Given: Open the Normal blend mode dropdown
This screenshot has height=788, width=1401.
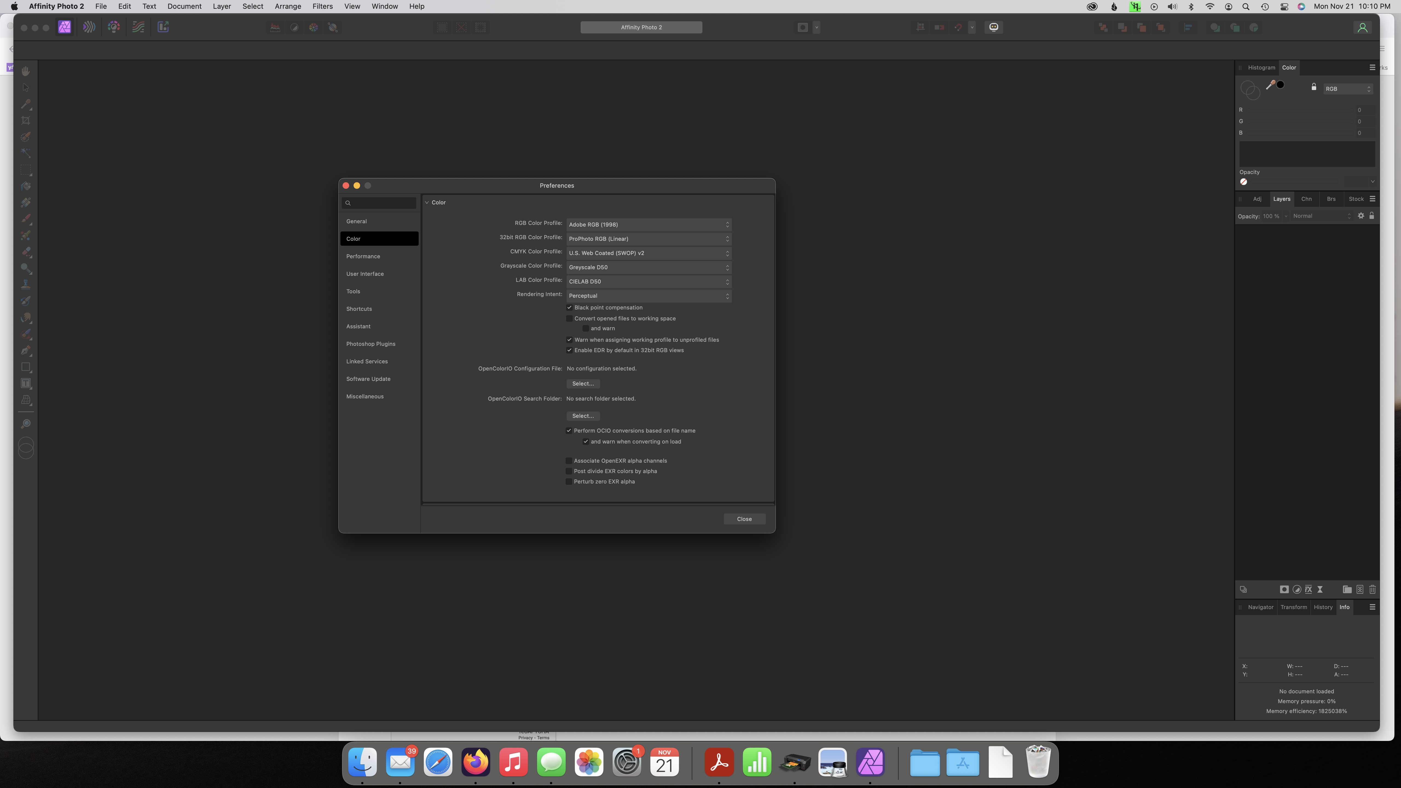Looking at the screenshot, I should pos(1322,216).
